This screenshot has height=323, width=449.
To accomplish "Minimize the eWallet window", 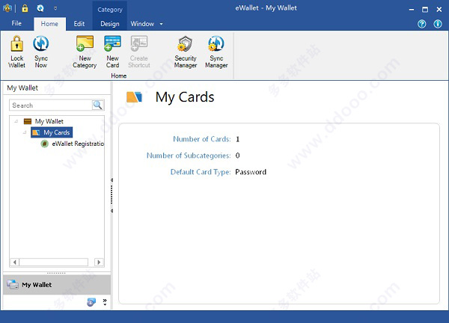I will pos(412,10).
